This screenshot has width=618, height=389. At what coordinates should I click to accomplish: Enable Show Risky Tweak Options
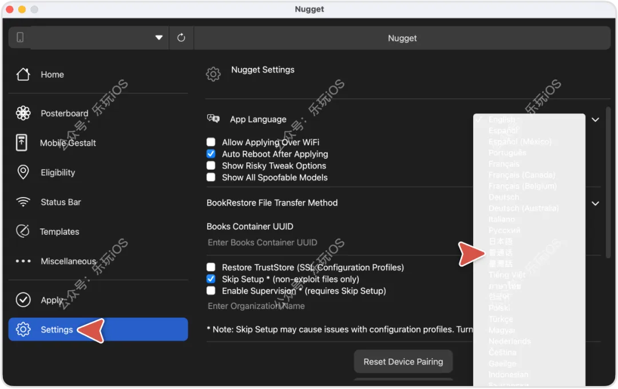click(x=211, y=166)
